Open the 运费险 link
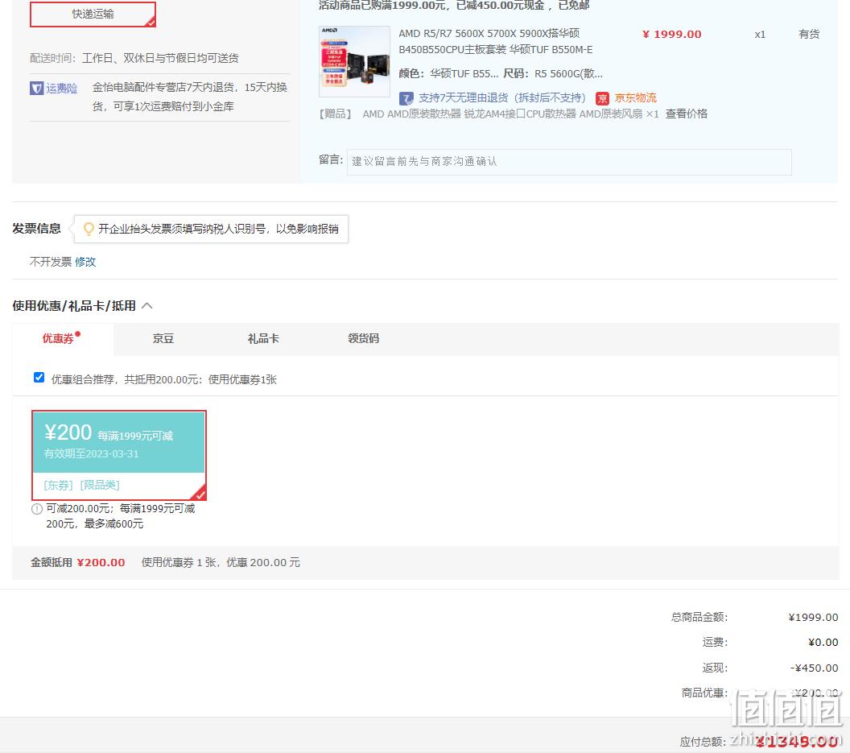This screenshot has width=850, height=753. [x=61, y=88]
